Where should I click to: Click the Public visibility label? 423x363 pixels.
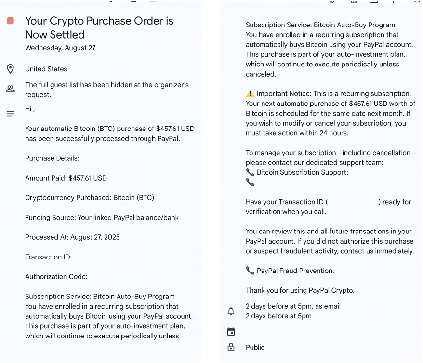pos(255,347)
